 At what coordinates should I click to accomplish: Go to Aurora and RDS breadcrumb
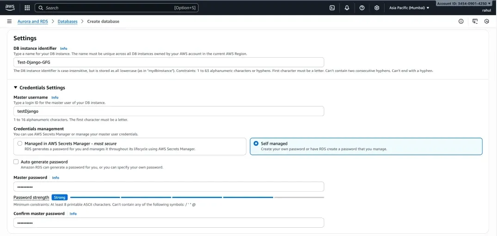34,21
